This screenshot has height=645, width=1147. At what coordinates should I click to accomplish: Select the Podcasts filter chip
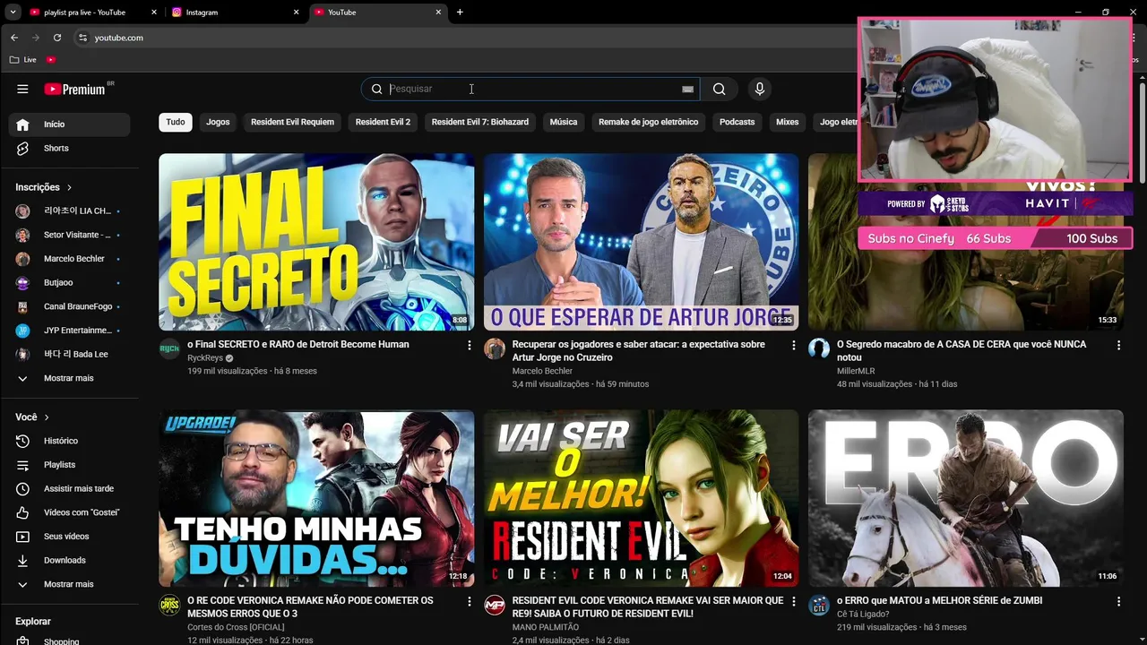click(x=737, y=122)
